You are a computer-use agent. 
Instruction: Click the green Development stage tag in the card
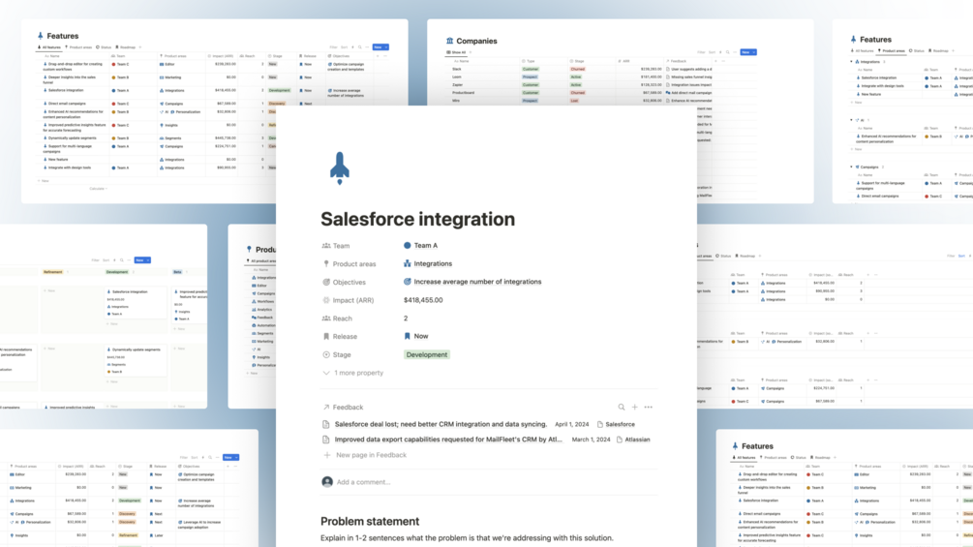427,354
